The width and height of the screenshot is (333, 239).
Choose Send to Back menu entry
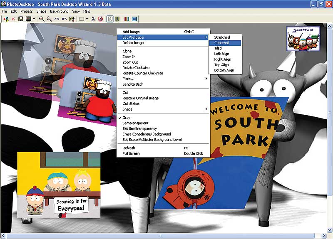click(x=163, y=84)
